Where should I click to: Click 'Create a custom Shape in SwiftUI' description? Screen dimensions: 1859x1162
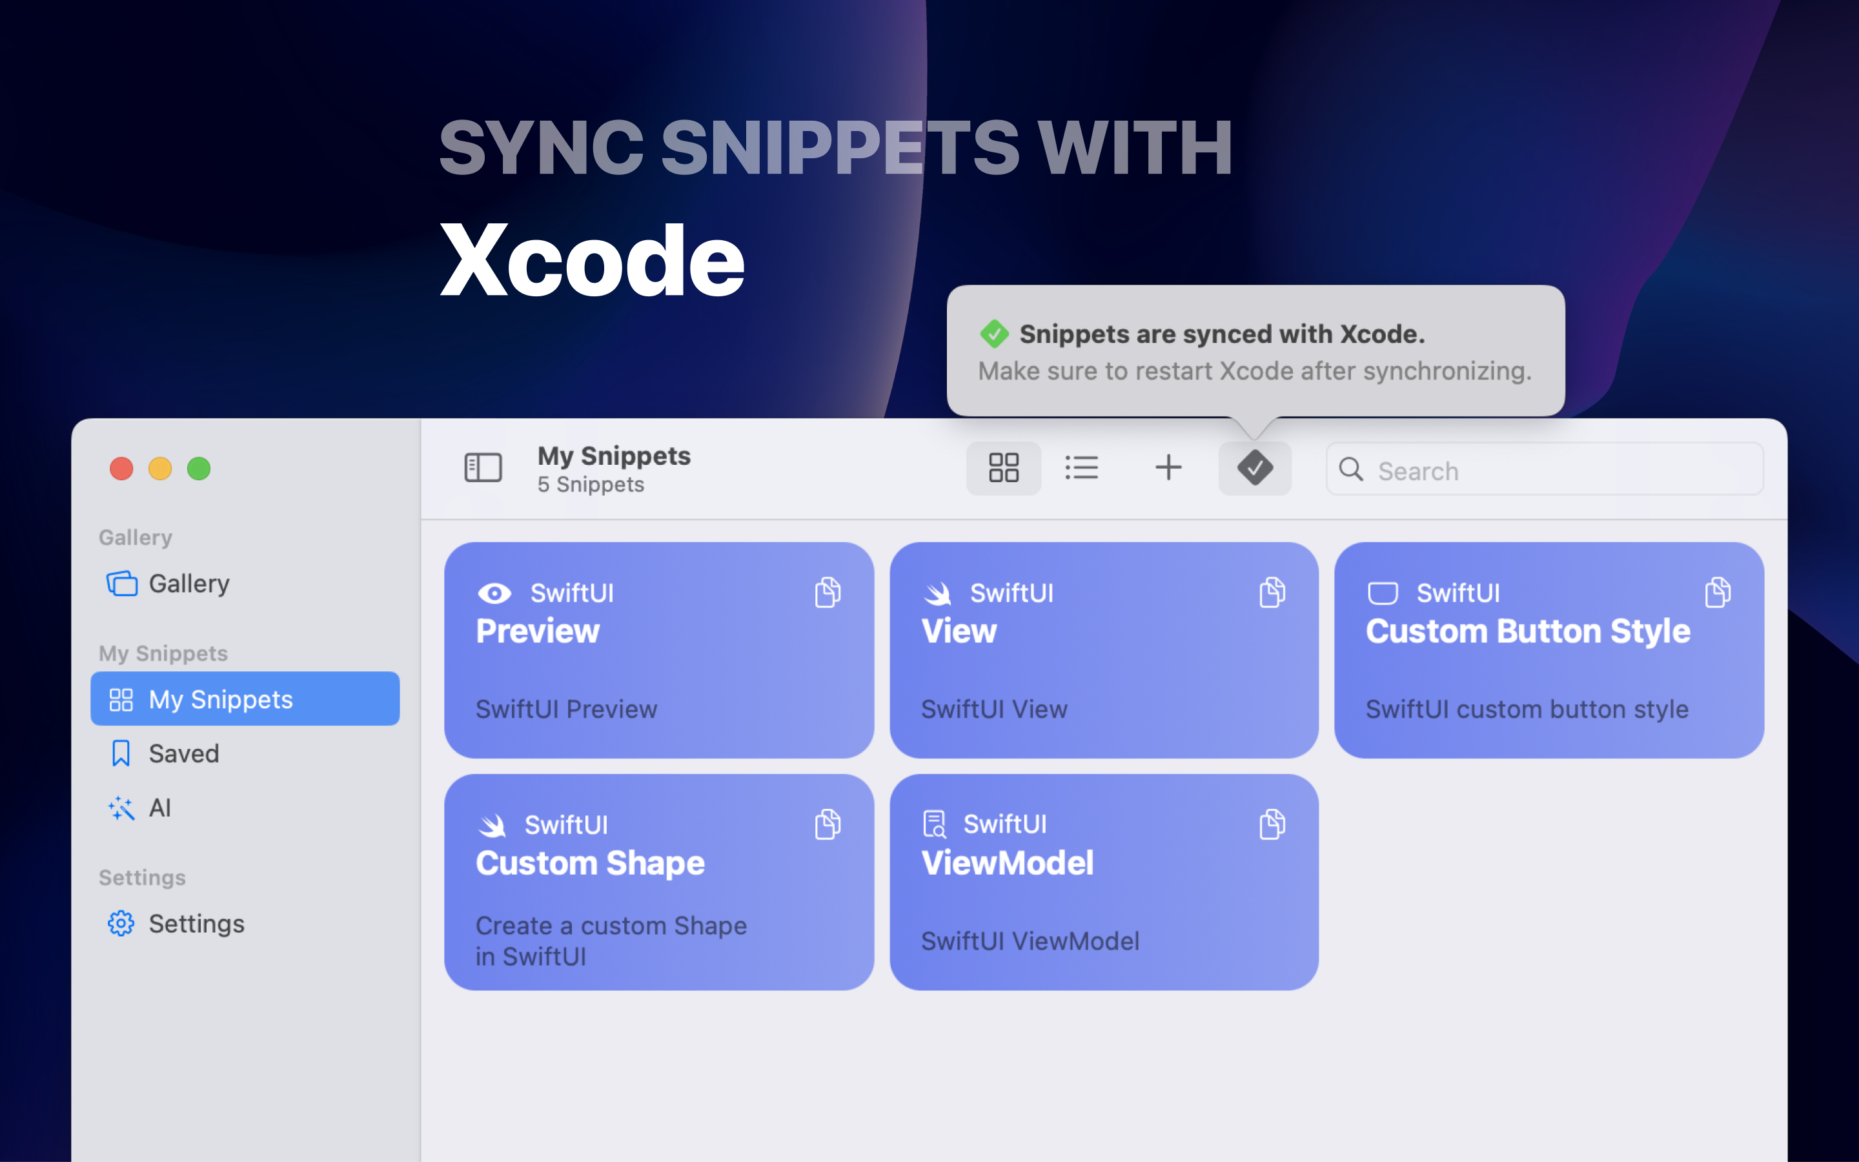click(x=611, y=941)
